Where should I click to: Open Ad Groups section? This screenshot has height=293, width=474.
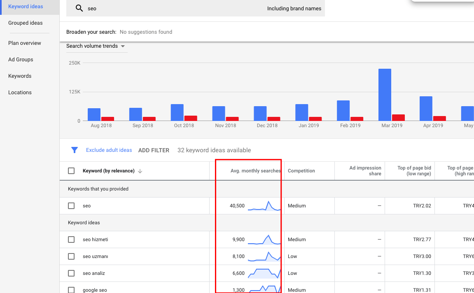click(21, 60)
